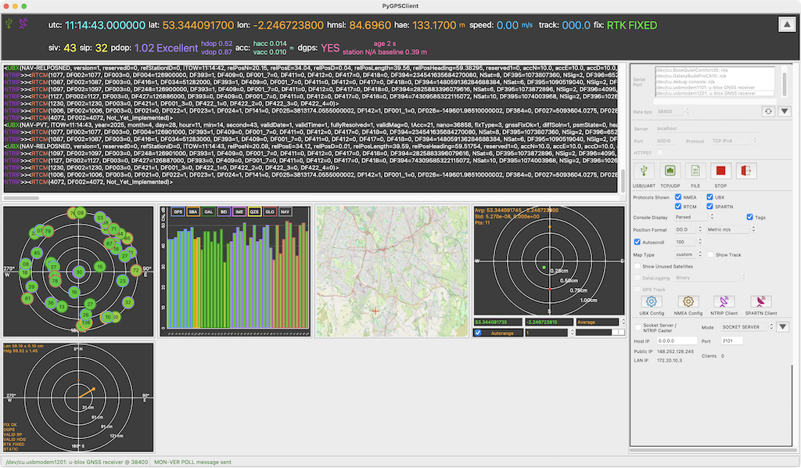Open the SPARTN Client dialog

point(760,301)
